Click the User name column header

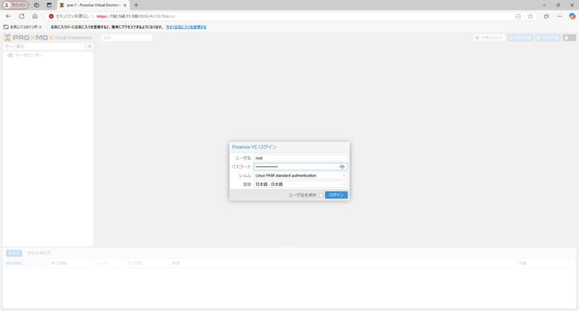coord(146,263)
